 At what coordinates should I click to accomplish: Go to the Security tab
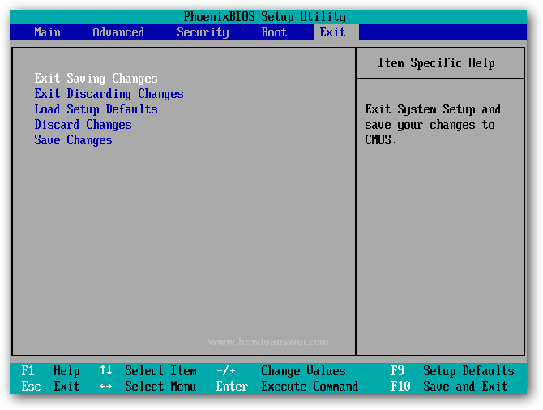[203, 32]
